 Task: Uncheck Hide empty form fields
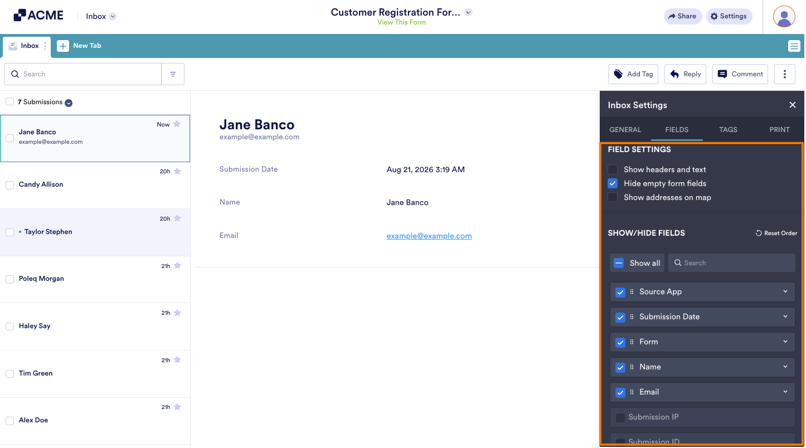pos(613,183)
